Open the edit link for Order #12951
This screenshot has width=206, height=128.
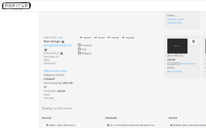point(61,37)
